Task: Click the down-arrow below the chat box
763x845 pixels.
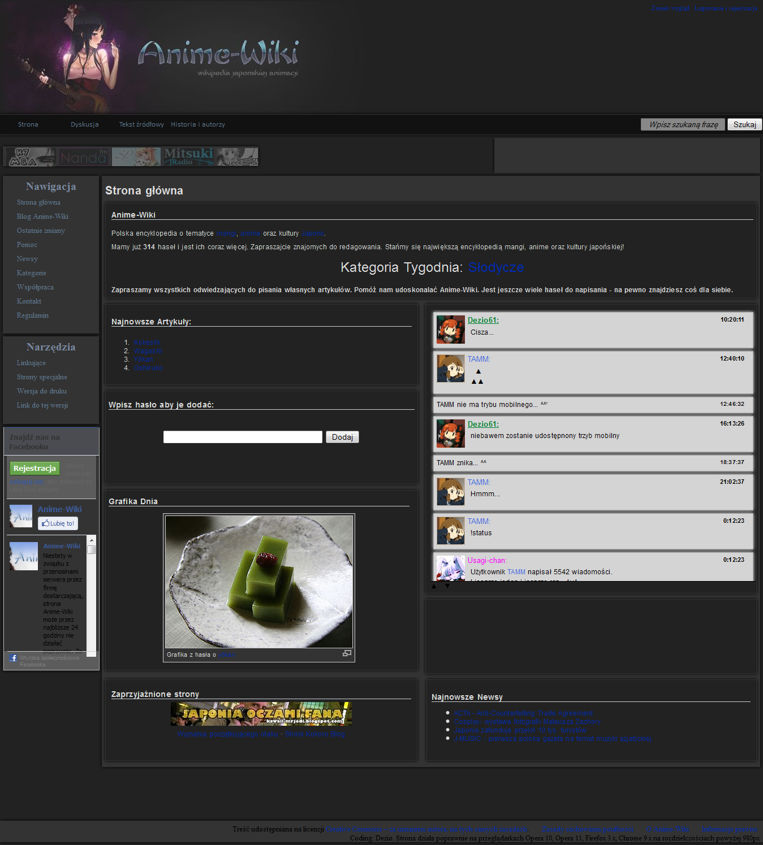Action: pyautogui.click(x=447, y=586)
